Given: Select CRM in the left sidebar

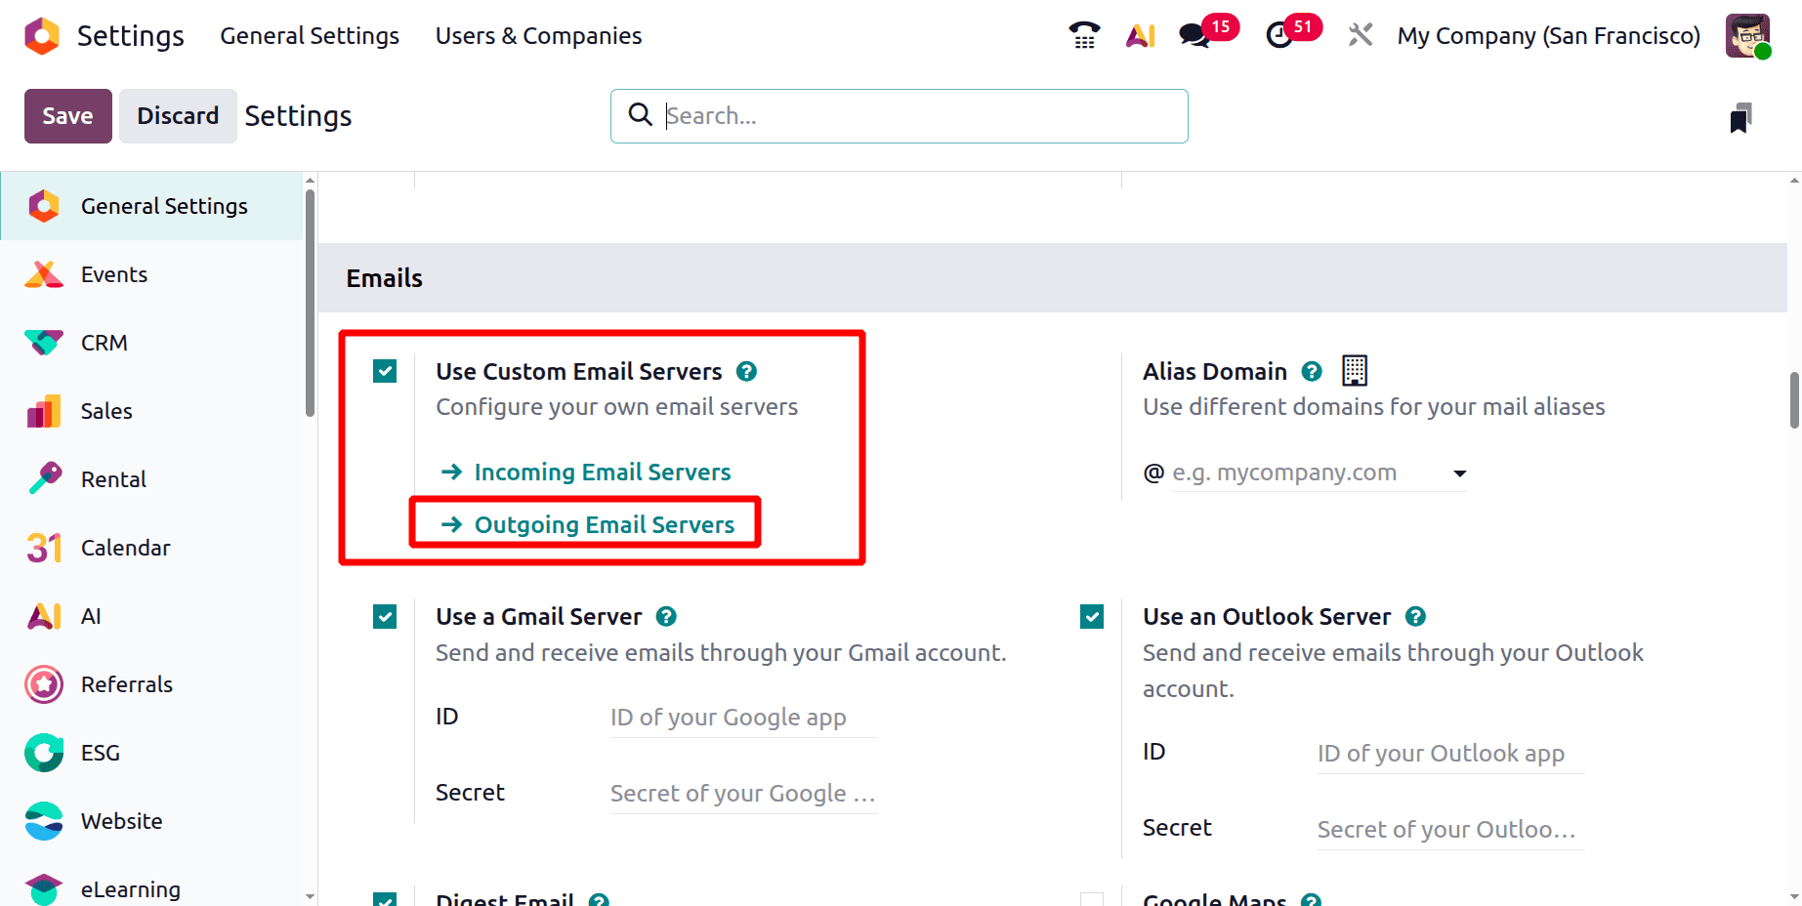Looking at the screenshot, I should (104, 342).
